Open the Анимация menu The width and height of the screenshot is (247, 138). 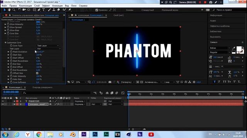coord(58,6)
